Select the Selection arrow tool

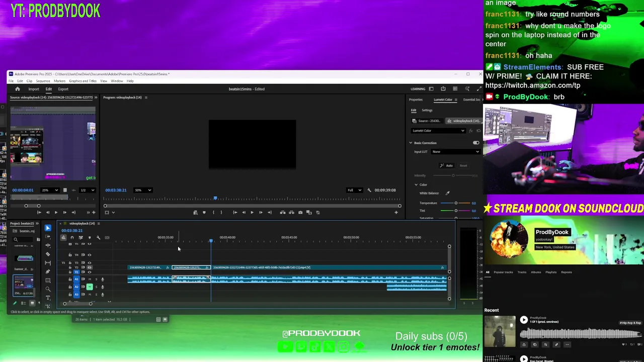pos(48,228)
